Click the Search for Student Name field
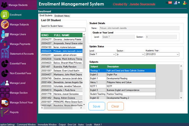189x126 pixels. point(63,30)
